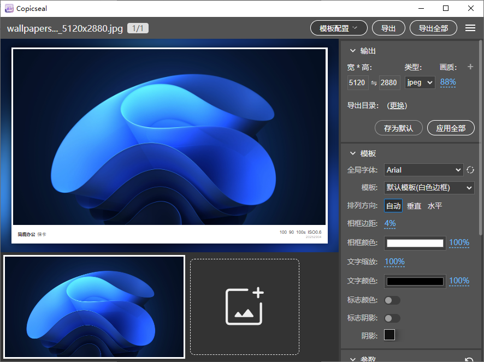Toggle the logo color switch
The height and width of the screenshot is (362, 484).
pos(392,300)
